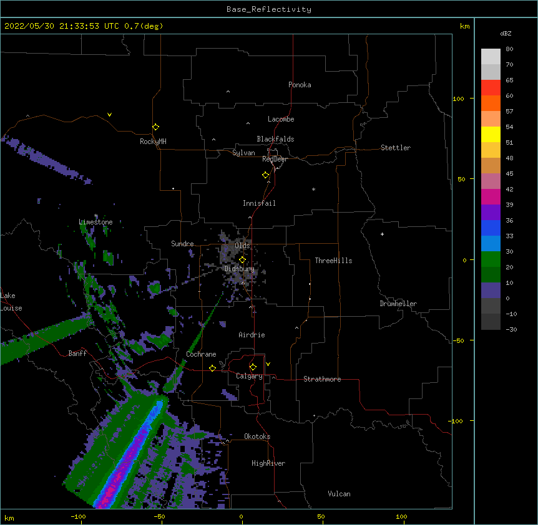The width and height of the screenshot is (538, 525).
Task: Click the yellow station marker south of RedDeer
Action: [266, 175]
